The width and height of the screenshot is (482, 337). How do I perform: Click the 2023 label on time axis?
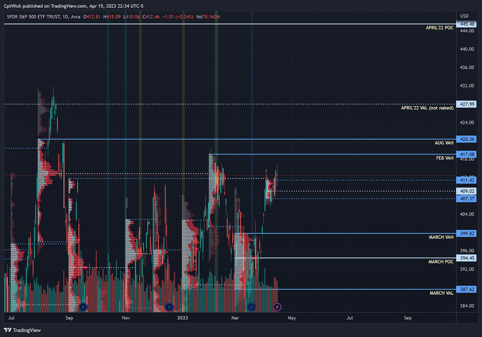[x=182, y=318]
